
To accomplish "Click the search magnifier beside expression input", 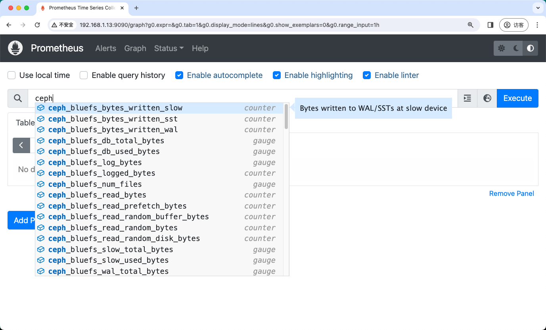I will tap(18, 98).
